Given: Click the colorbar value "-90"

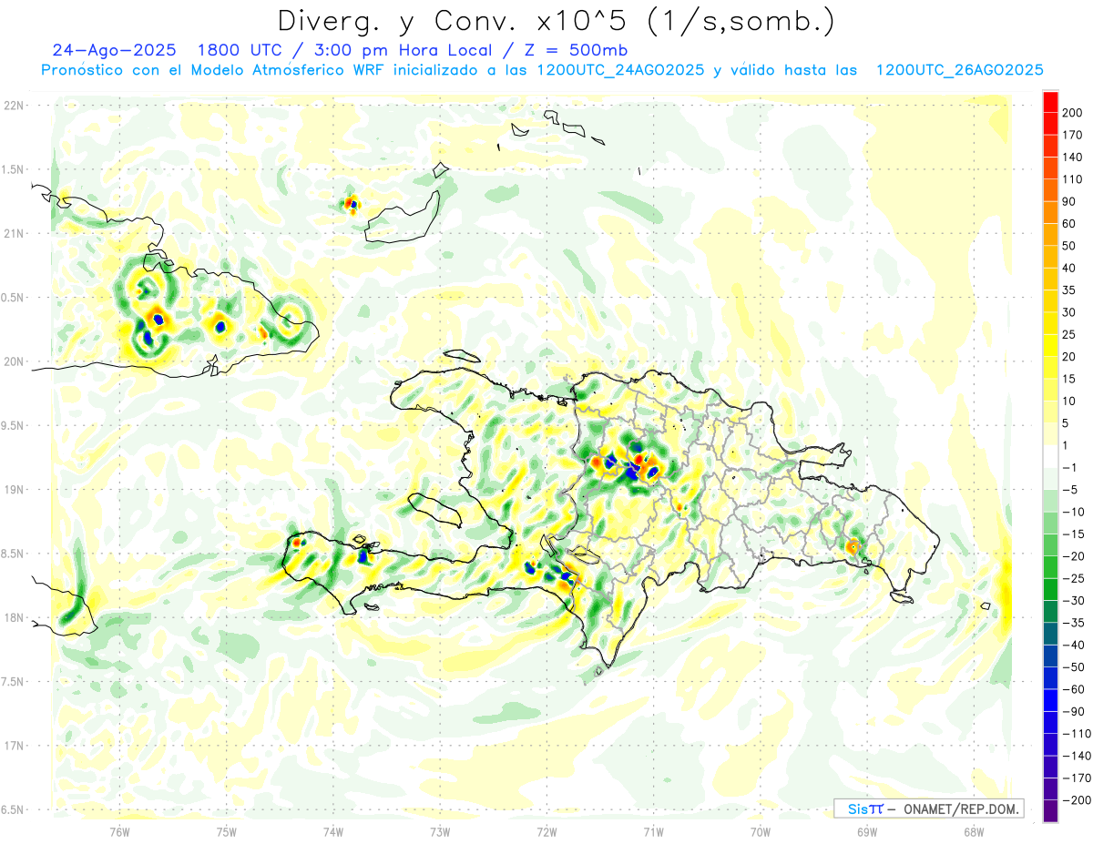Looking at the screenshot, I should tap(1073, 712).
